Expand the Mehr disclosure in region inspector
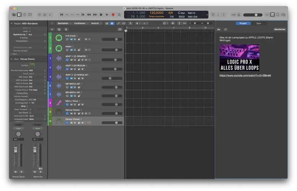Image resolution: width=297 pixels, height=191 pixels. [11, 54]
